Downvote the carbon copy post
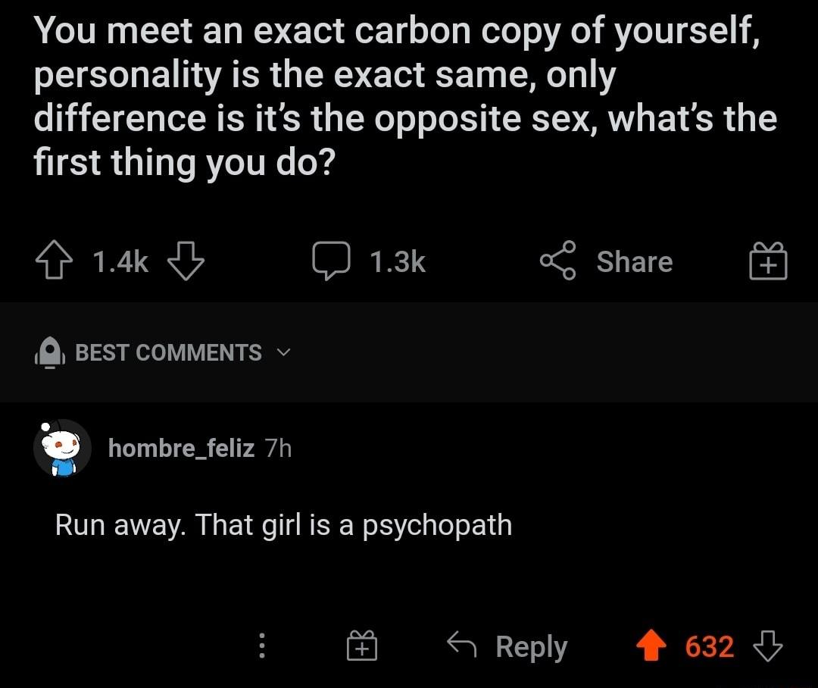 pos(184,262)
